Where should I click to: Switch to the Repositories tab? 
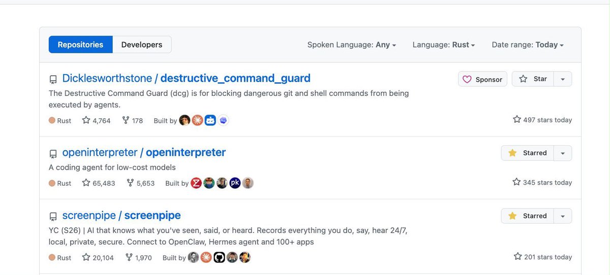[x=80, y=45]
